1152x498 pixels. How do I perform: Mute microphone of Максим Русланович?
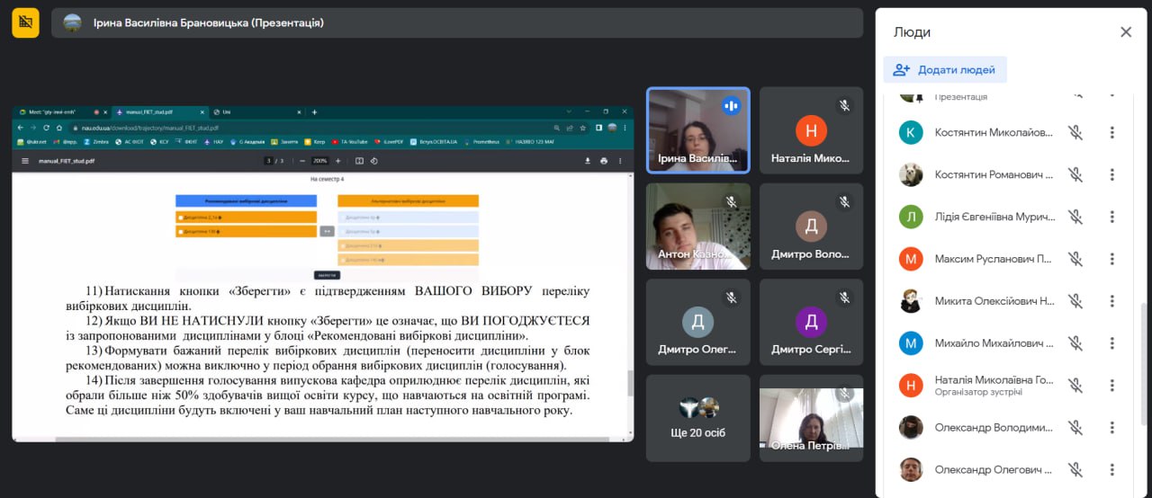(x=1075, y=259)
